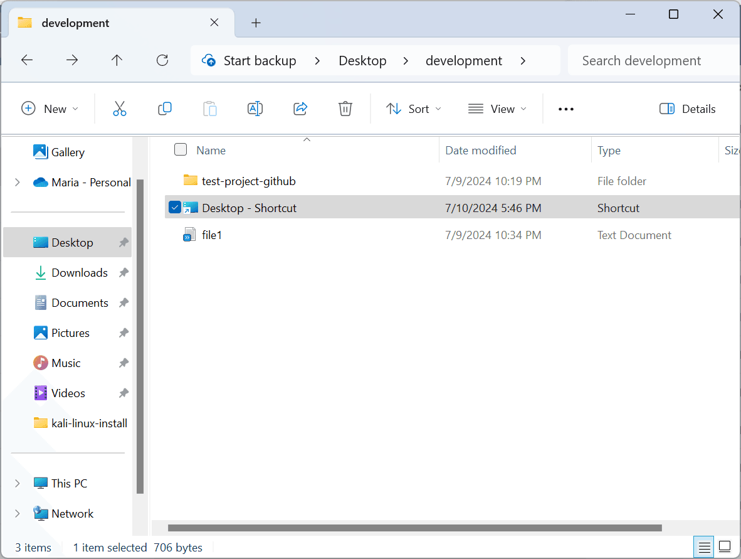Screen dimensions: 741x559
Task: Open the See more ellipsis menu
Action: click(565, 109)
